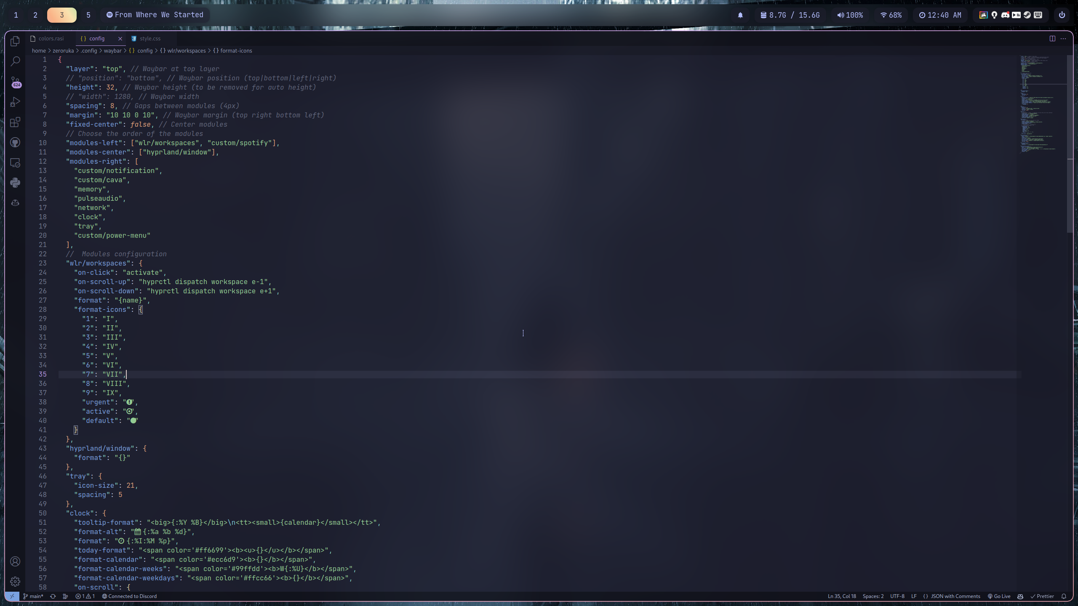
Task: Open the Run and Debug view
Action: pos(15,102)
